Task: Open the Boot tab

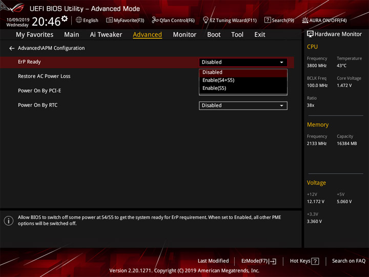Action: (214, 35)
